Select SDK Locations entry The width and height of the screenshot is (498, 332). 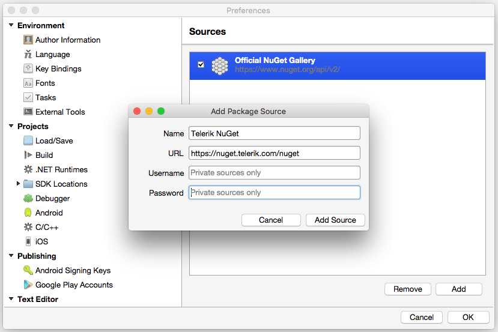tap(61, 184)
